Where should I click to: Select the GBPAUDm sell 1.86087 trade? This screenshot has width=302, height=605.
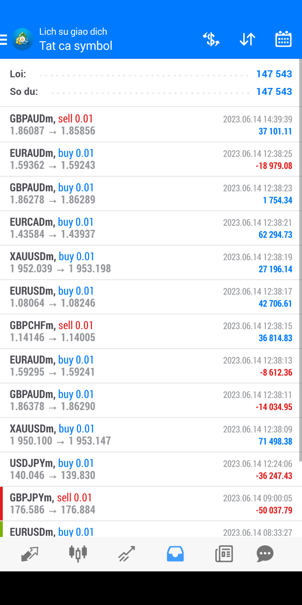(150, 125)
